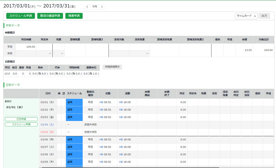Open 03/09 clock-out HB 18:08 link

pyautogui.click(x=125, y=162)
